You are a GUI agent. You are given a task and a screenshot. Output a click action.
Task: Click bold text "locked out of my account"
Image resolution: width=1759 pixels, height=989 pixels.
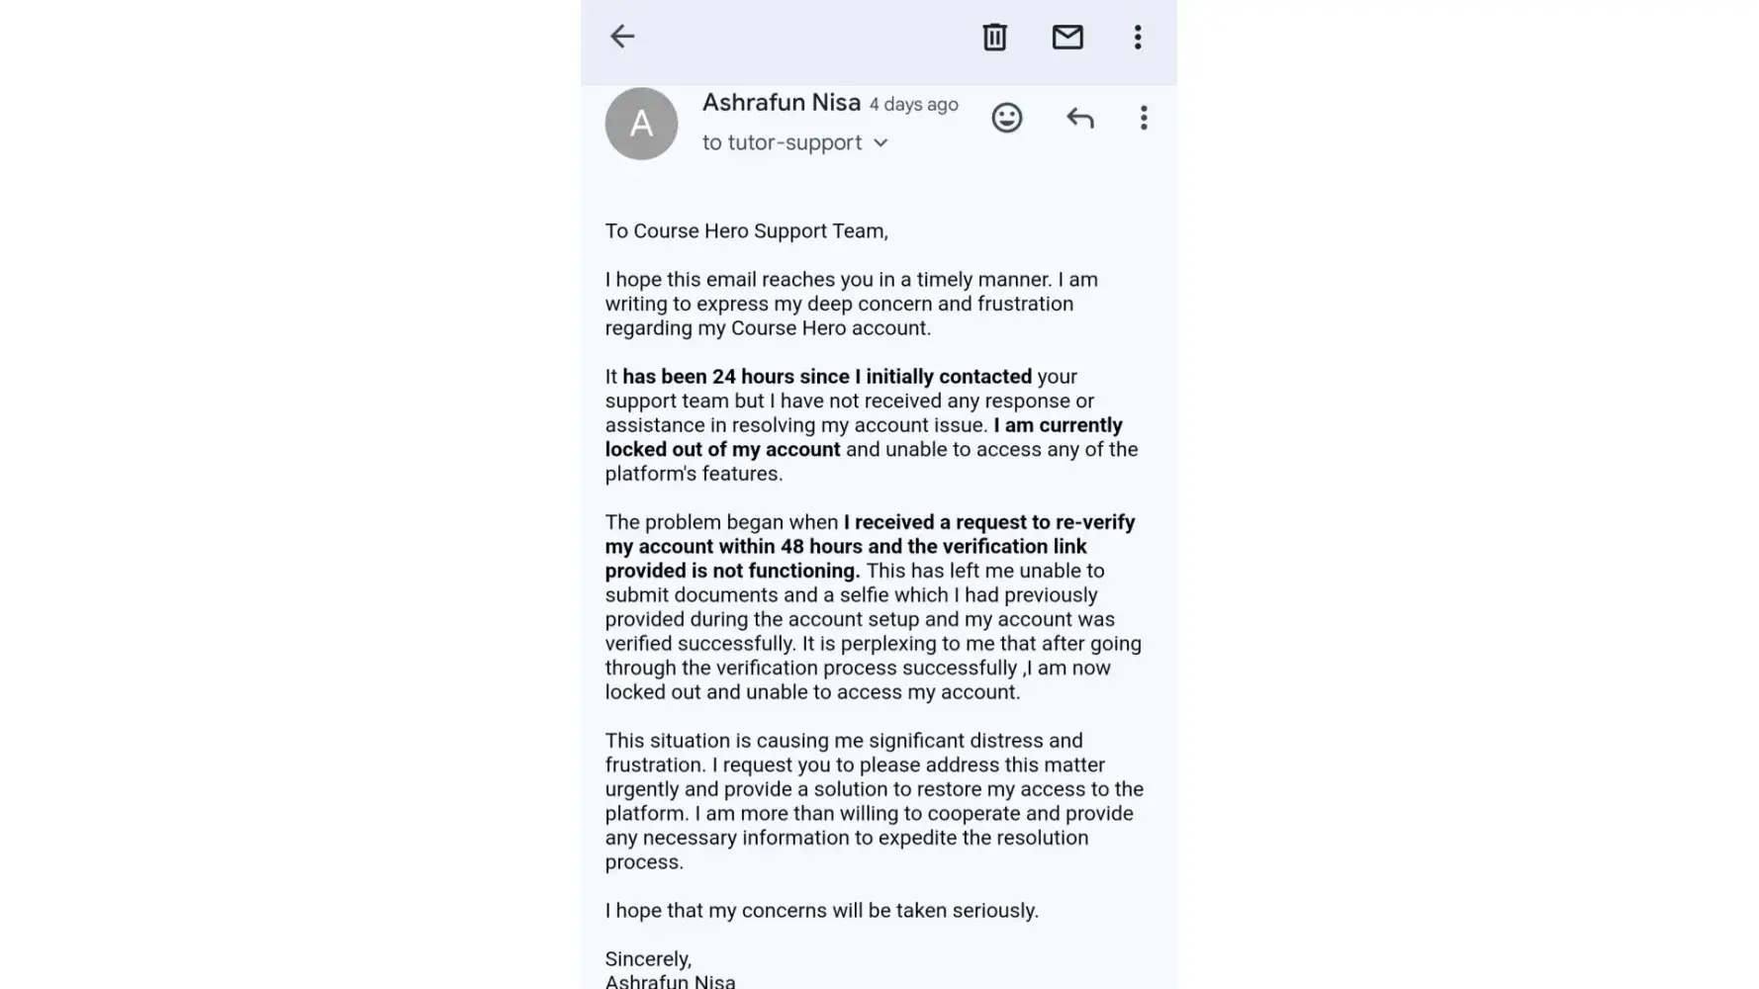pos(722,450)
